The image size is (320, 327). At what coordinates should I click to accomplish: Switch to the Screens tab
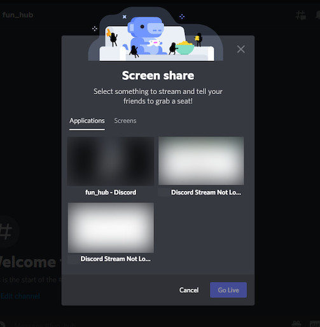125,121
